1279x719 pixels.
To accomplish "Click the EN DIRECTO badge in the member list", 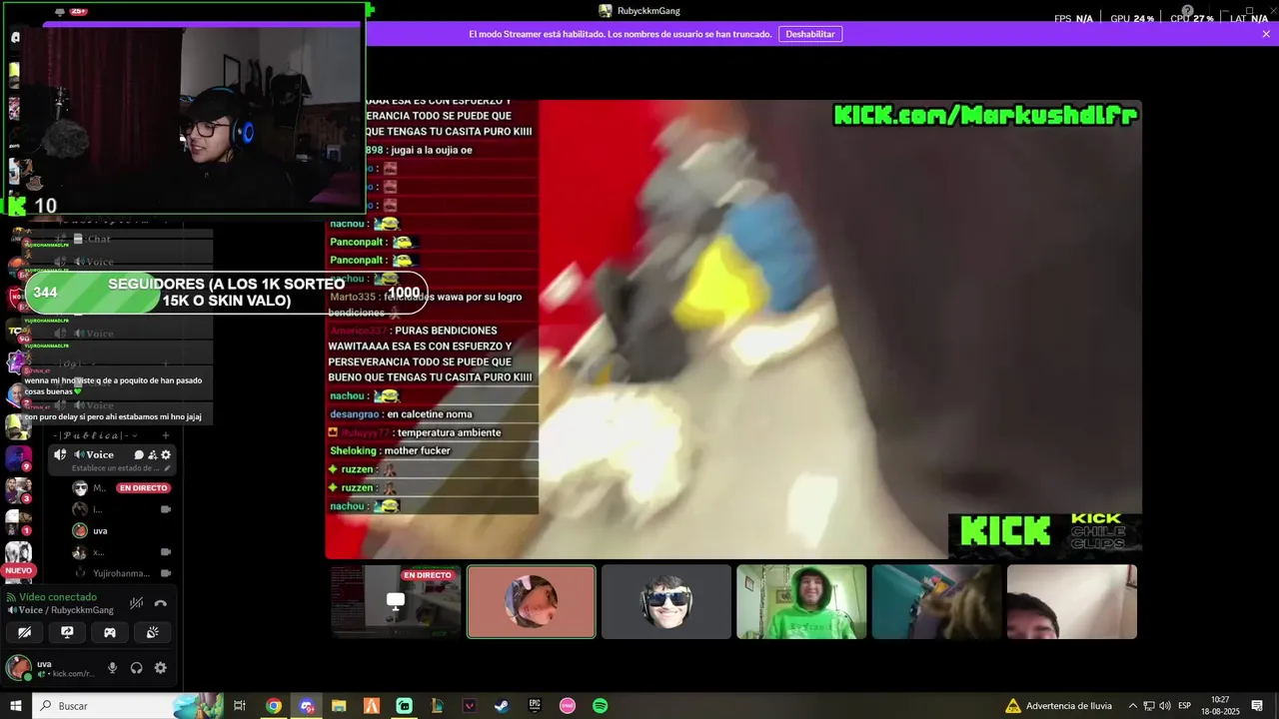I will click(x=144, y=488).
